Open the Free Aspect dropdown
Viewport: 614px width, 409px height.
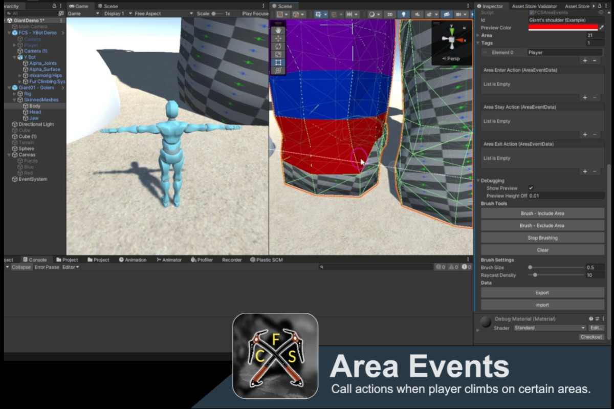tap(164, 14)
